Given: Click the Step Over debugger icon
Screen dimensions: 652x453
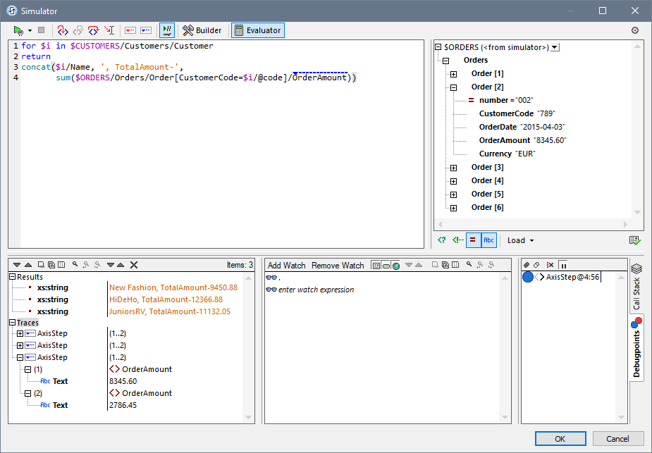Looking at the screenshot, I should (93, 30).
